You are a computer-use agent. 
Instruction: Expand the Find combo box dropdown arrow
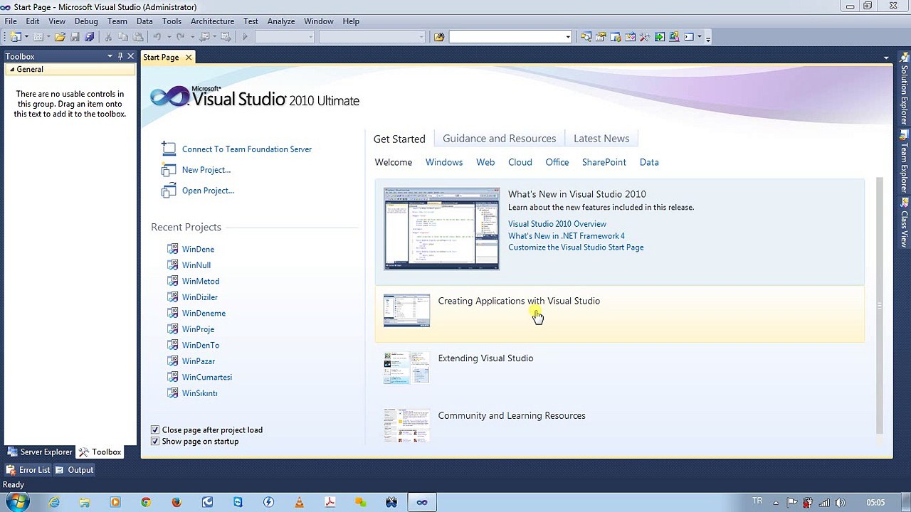(x=568, y=37)
